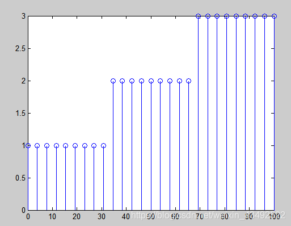Select the last stem marker at x equals 100
The height and width of the screenshot is (226, 291).
coord(274,16)
